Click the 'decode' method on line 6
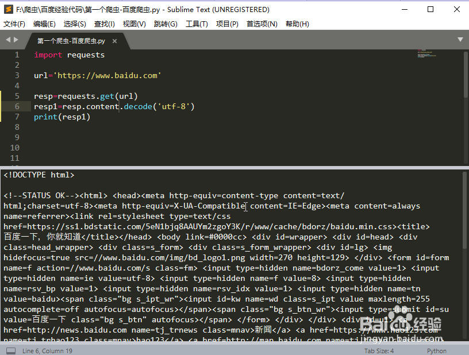Screen dimensions: 469x355 point(138,107)
